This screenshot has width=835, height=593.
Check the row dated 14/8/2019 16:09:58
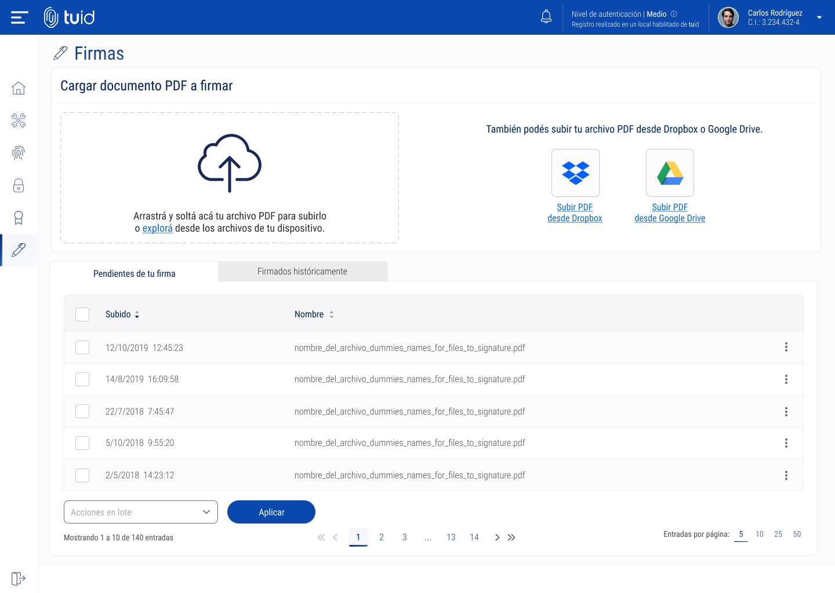tap(82, 379)
